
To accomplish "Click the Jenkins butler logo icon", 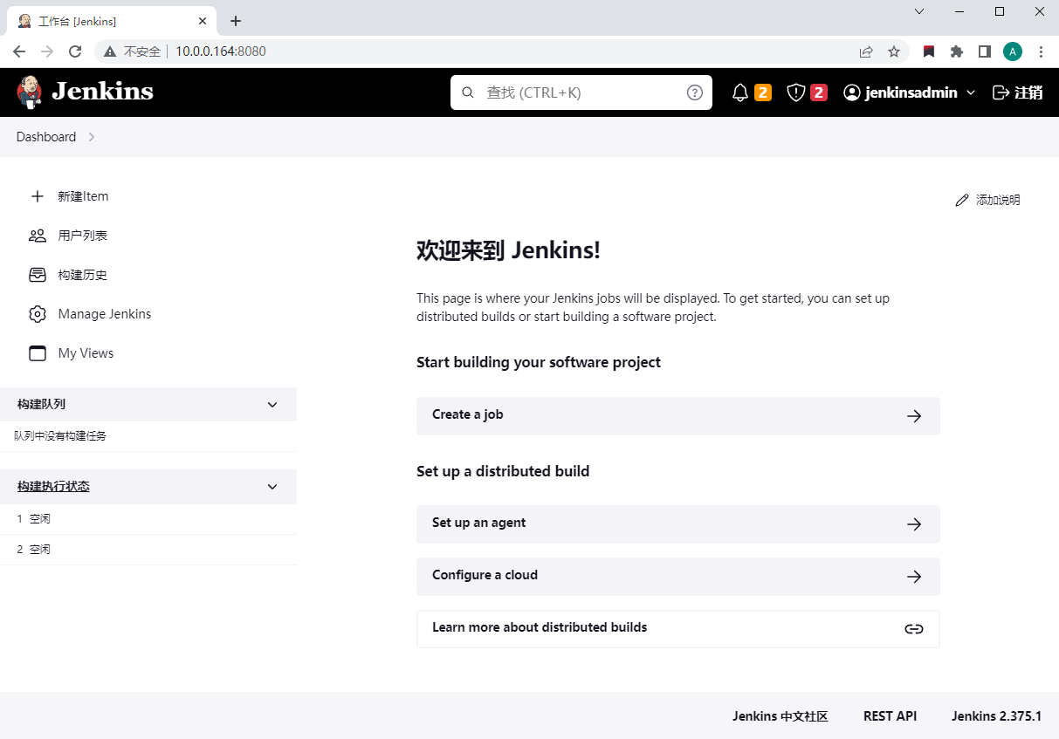I will 29,92.
